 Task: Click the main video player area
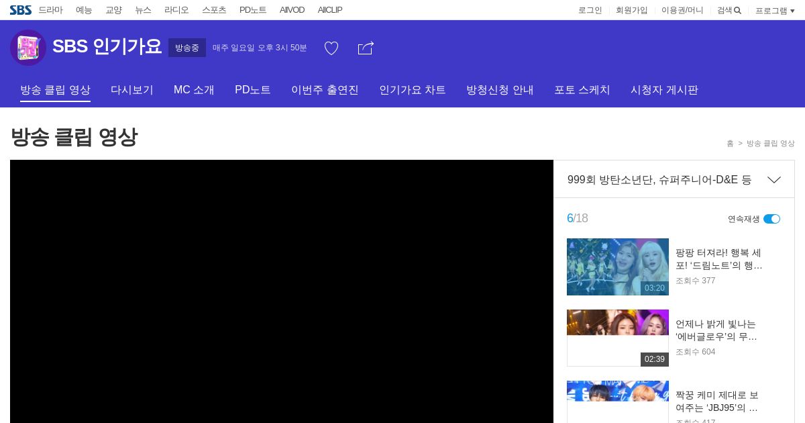pyautogui.click(x=282, y=291)
